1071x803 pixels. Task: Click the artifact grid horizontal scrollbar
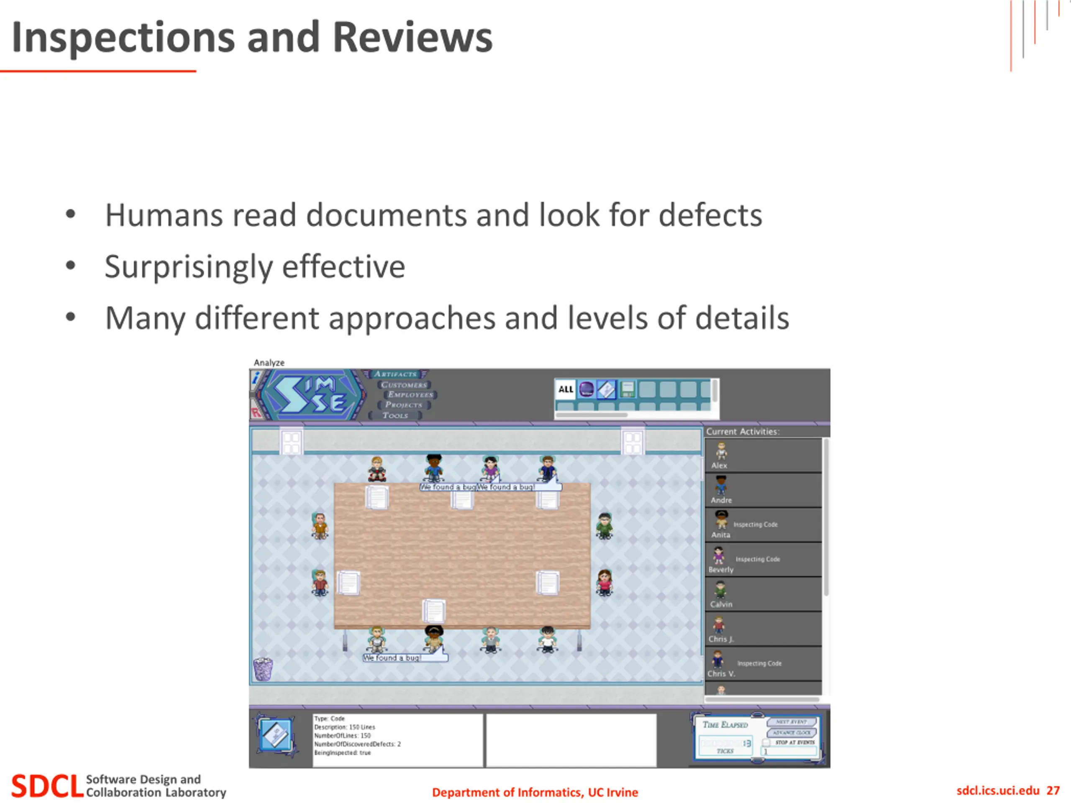coord(592,415)
